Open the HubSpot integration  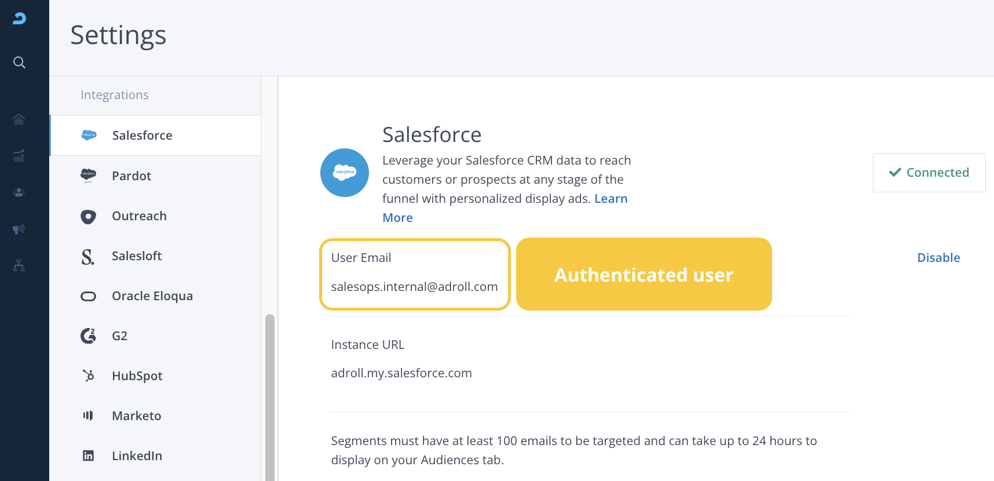(137, 376)
